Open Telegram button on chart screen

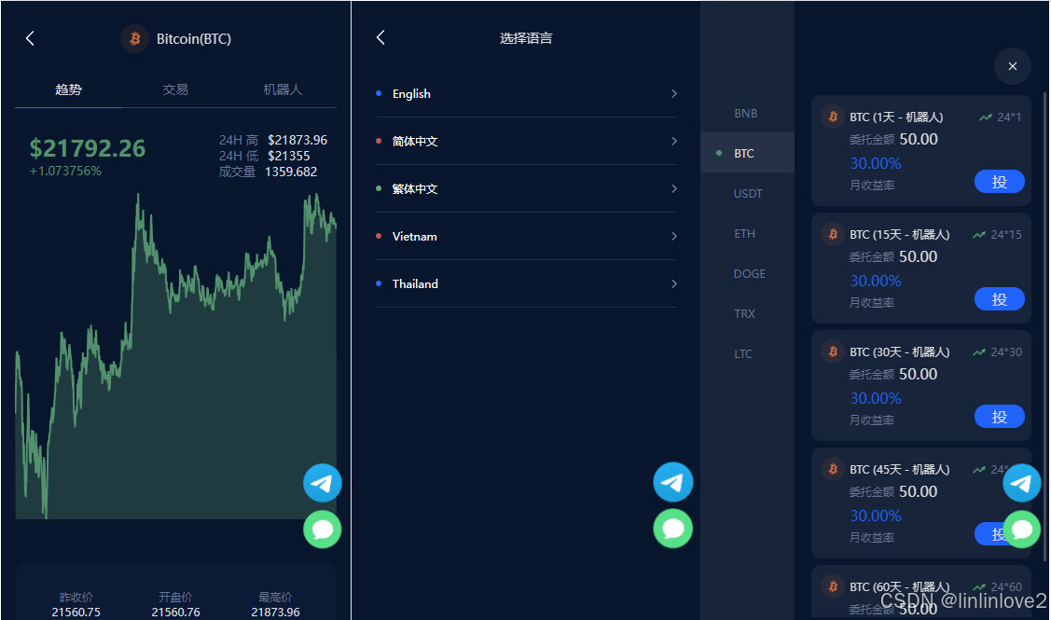[x=323, y=483]
